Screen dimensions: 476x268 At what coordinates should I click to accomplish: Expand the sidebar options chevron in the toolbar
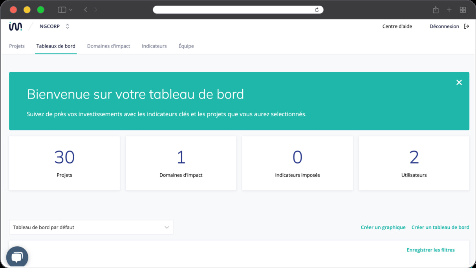pyautogui.click(x=70, y=9)
